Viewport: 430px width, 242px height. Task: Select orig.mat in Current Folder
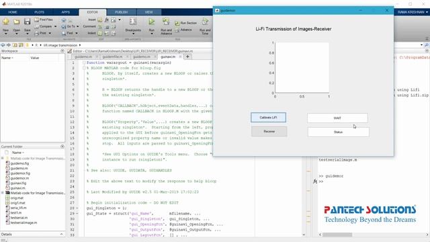[x=17, y=198]
